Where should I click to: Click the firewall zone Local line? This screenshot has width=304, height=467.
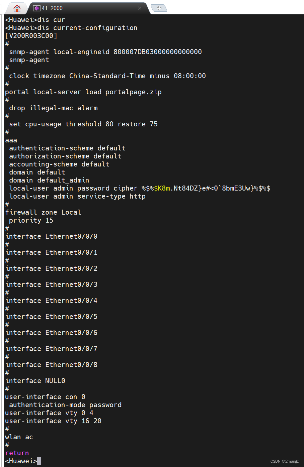(x=43, y=212)
